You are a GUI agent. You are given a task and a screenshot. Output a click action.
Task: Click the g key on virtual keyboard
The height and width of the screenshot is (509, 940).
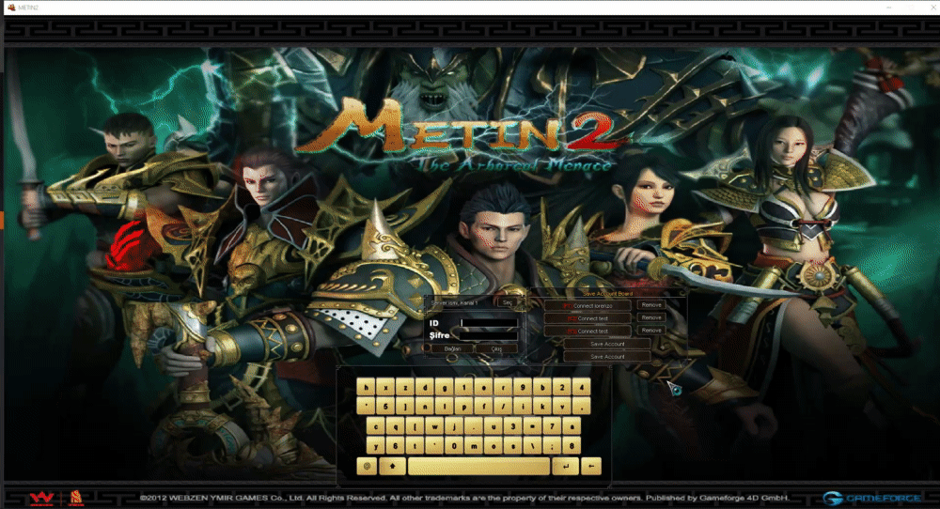click(x=445, y=387)
